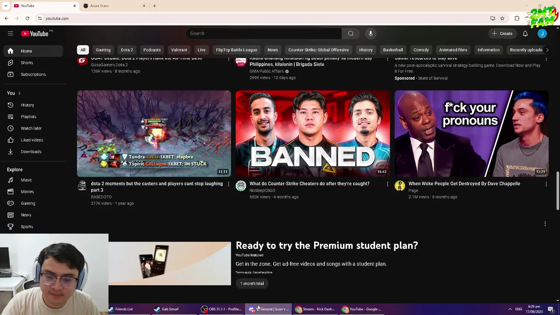Viewport: 560px width, 315px height.
Task: Open the YouTube hamburger guide menu
Action: (10, 34)
